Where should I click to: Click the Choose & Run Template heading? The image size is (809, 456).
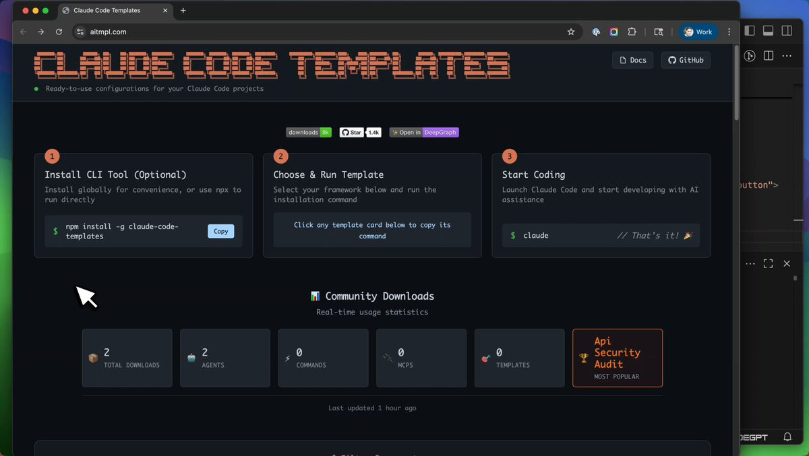pos(328,174)
